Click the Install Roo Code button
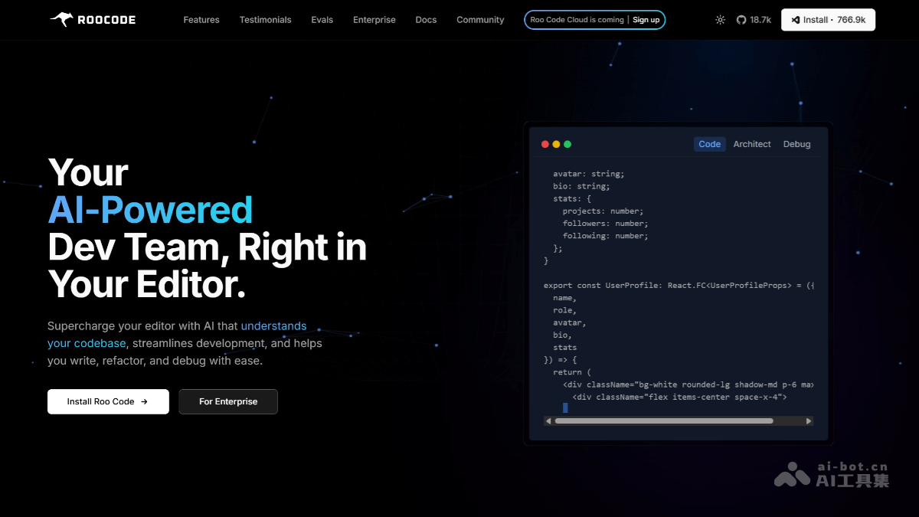Viewport: 919px width, 517px height. tap(108, 401)
